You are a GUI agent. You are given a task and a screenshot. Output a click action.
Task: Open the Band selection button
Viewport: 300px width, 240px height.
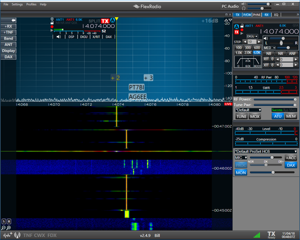coord(9,38)
